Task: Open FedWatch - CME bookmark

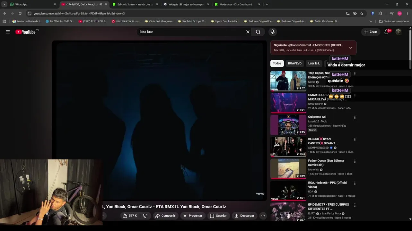Action: 60,21
